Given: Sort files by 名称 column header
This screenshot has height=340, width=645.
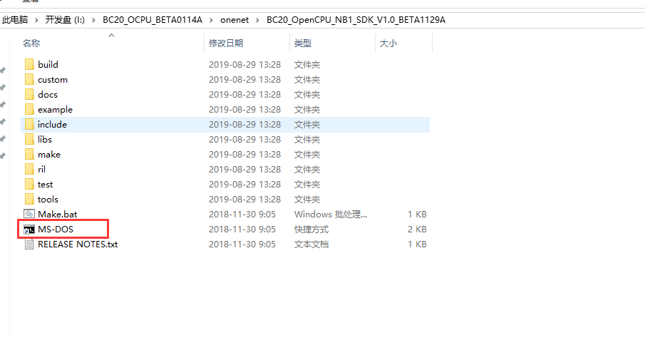Looking at the screenshot, I should click(31, 43).
